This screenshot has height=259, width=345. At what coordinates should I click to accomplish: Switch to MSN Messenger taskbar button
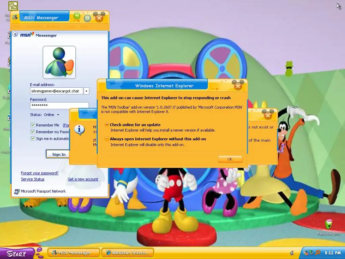73,253
